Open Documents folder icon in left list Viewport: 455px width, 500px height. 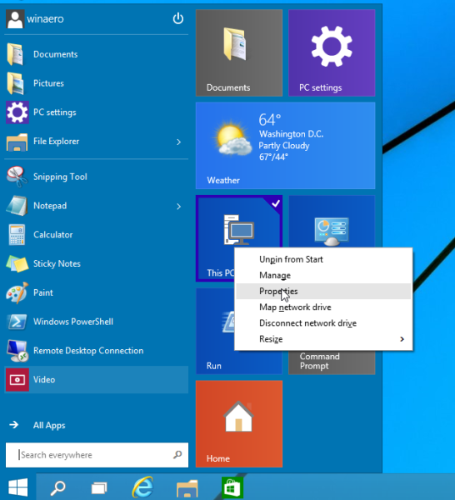click(x=15, y=54)
